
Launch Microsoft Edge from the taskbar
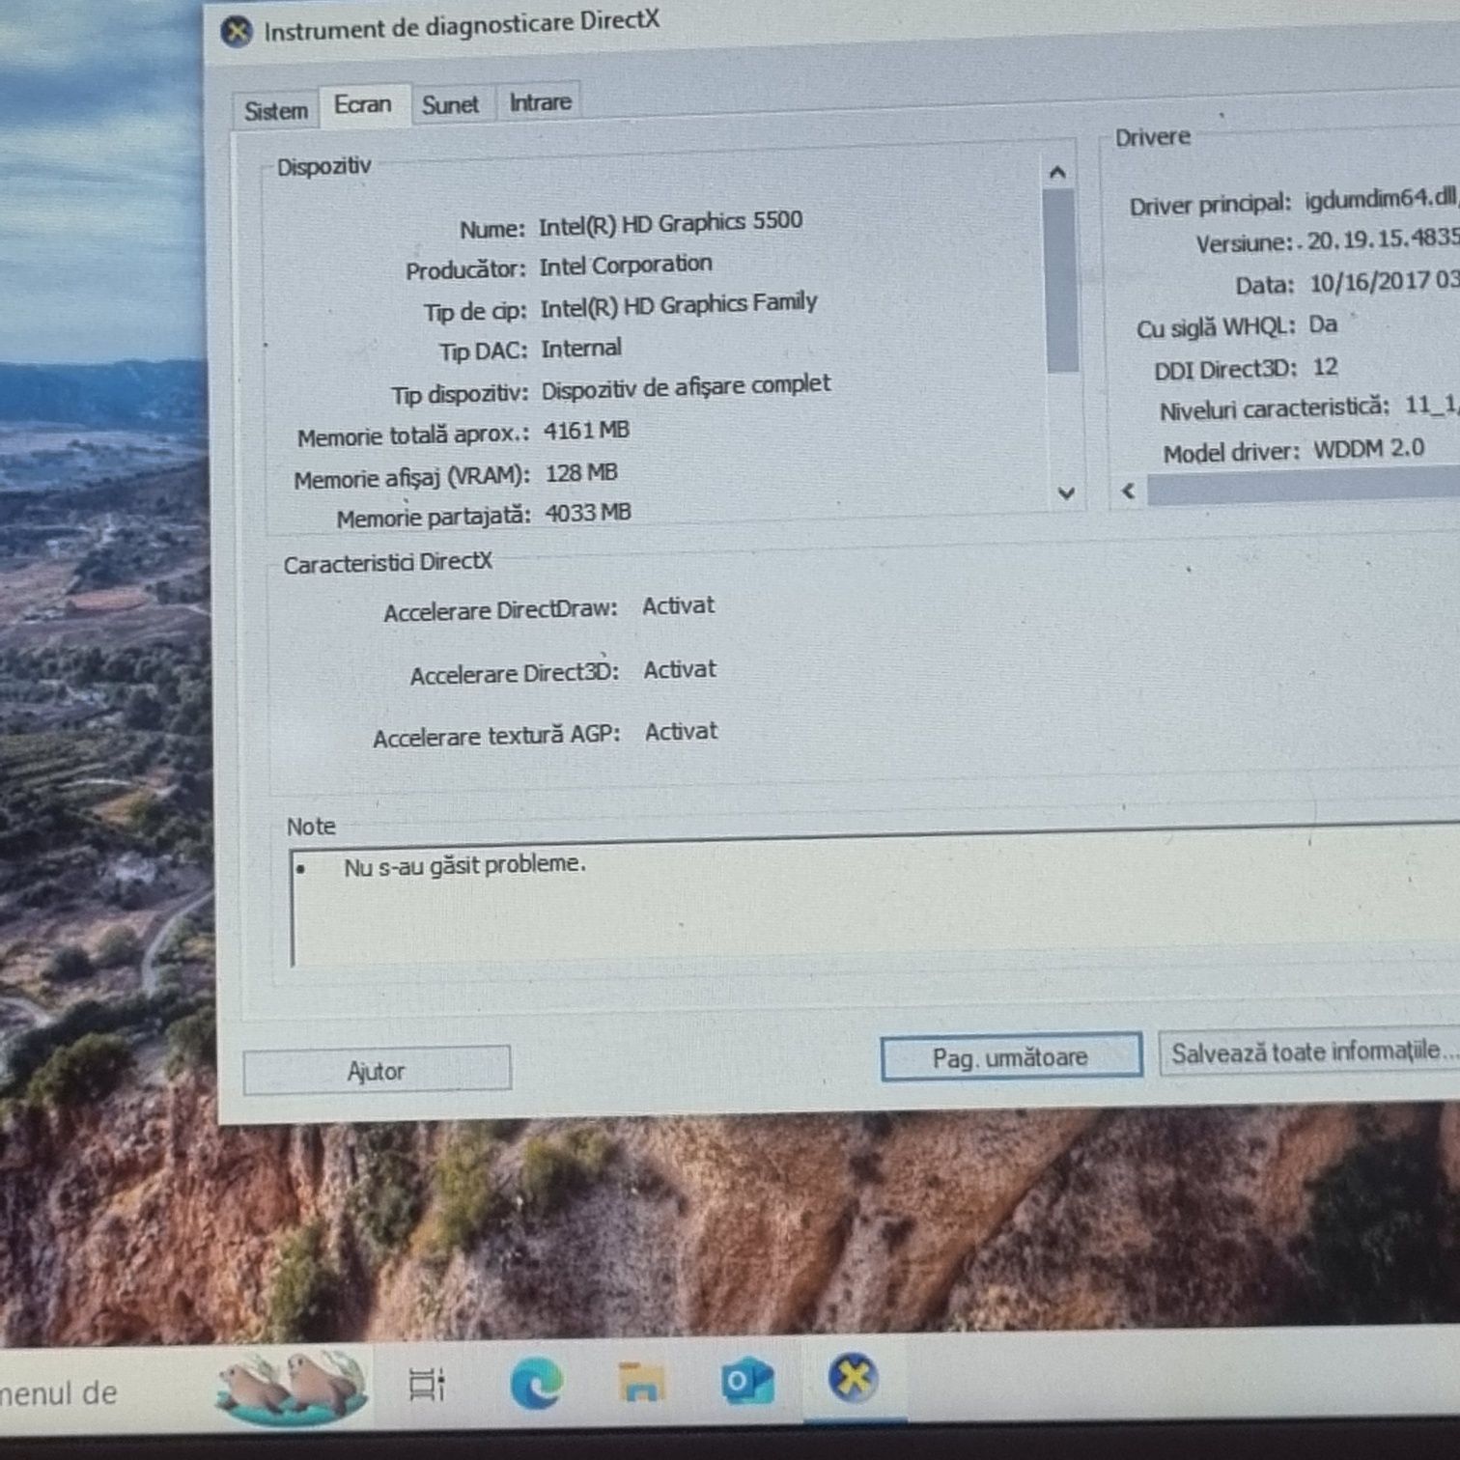[x=536, y=1386]
